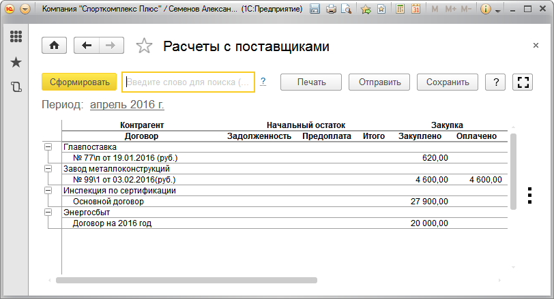The width and height of the screenshot is (554, 299).
Task: Expand report to full screen icon
Action: [x=523, y=82]
